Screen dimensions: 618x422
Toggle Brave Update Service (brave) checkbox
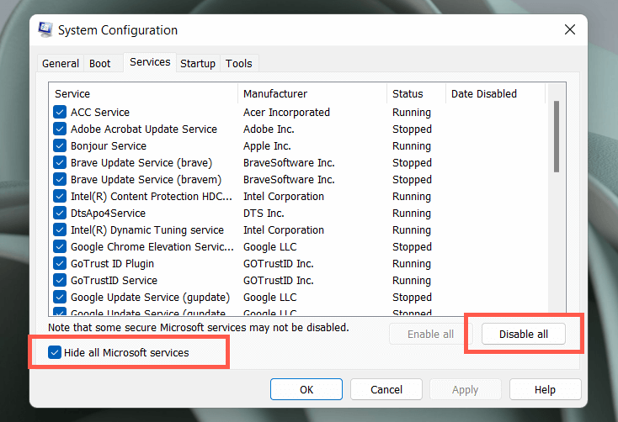pos(60,162)
